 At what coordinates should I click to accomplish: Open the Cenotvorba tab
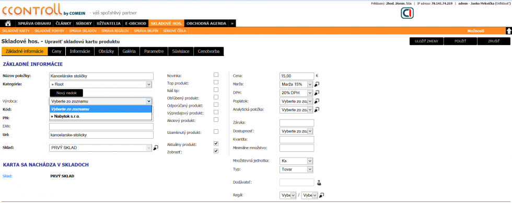pyautogui.click(x=208, y=52)
